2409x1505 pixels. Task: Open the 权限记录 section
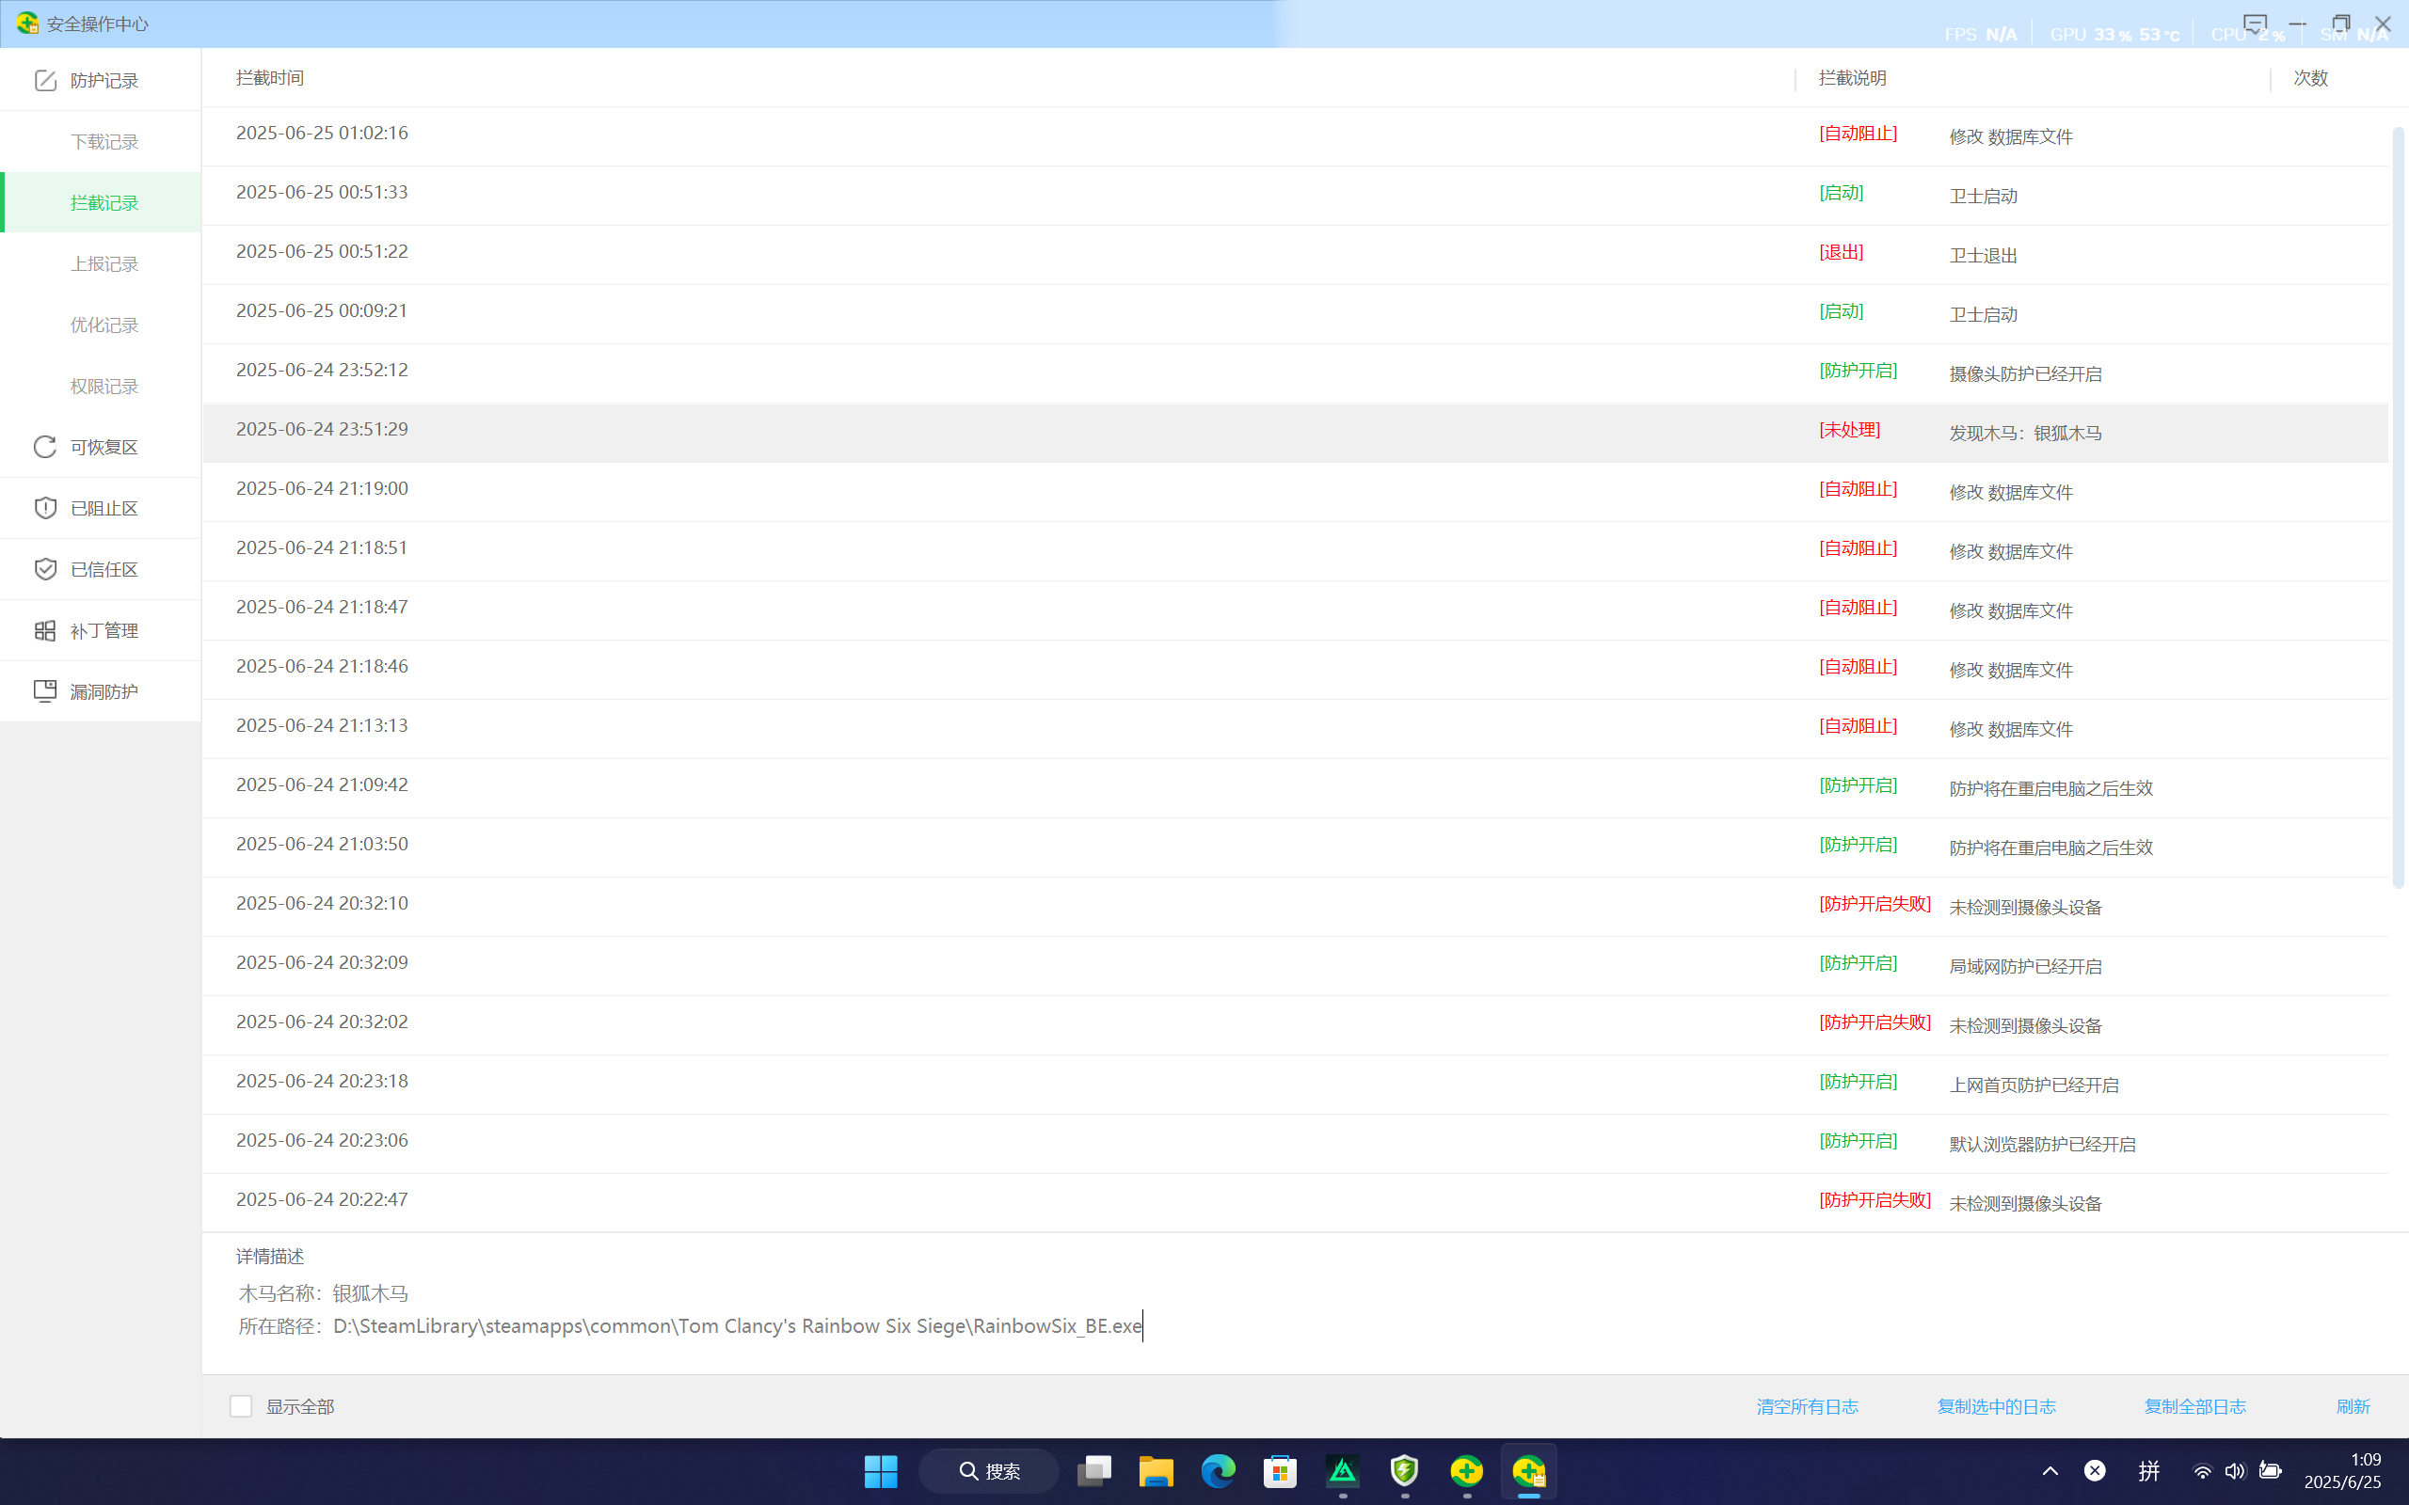104,387
